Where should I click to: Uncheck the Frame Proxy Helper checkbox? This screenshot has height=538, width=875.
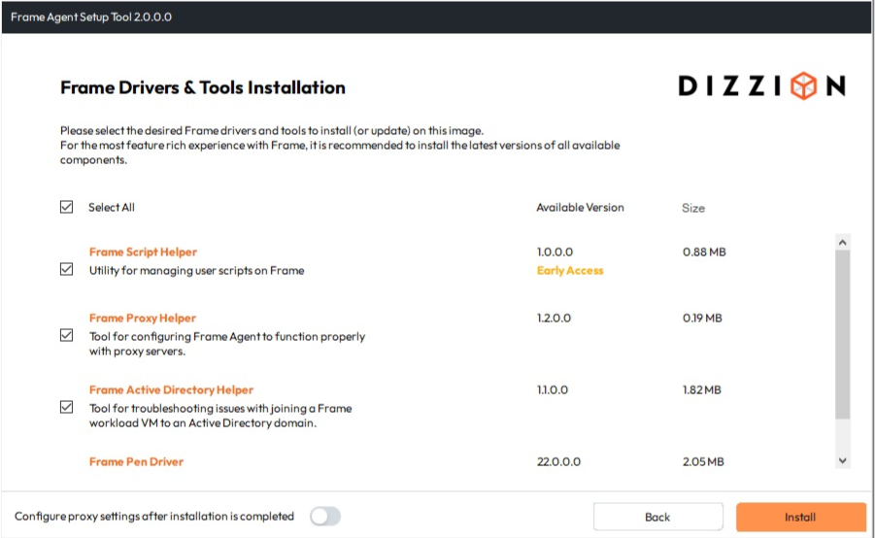pyautogui.click(x=67, y=335)
